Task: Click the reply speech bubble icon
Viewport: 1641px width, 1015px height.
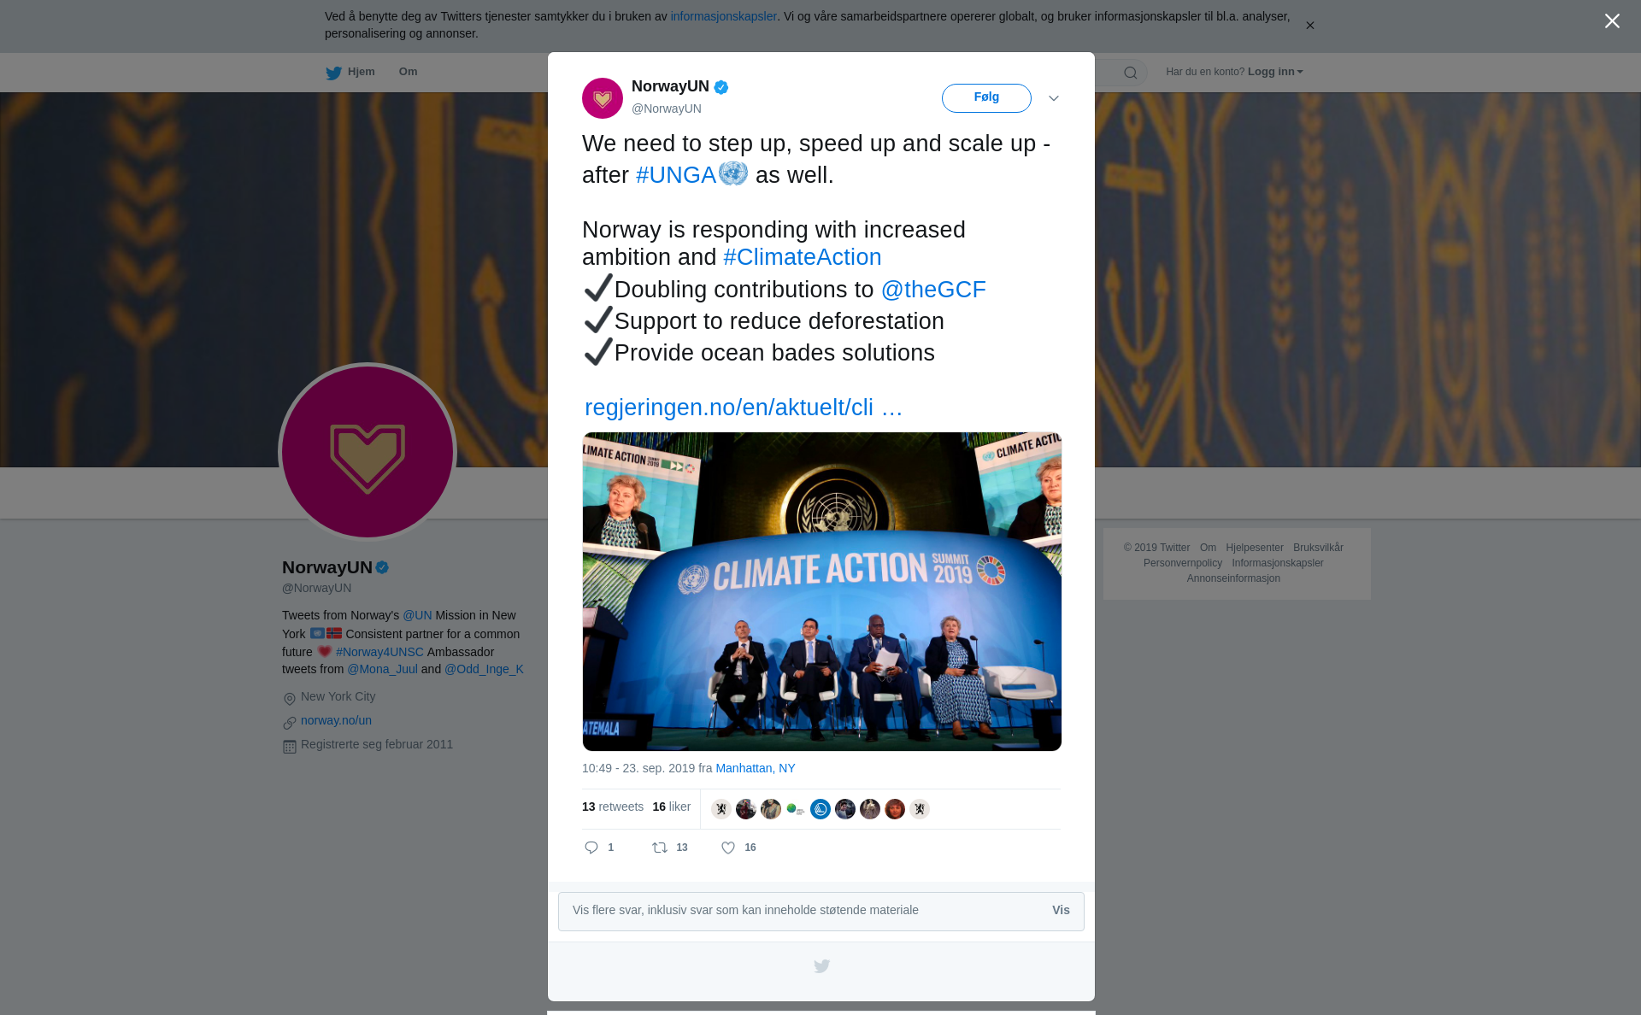Action: point(591,848)
